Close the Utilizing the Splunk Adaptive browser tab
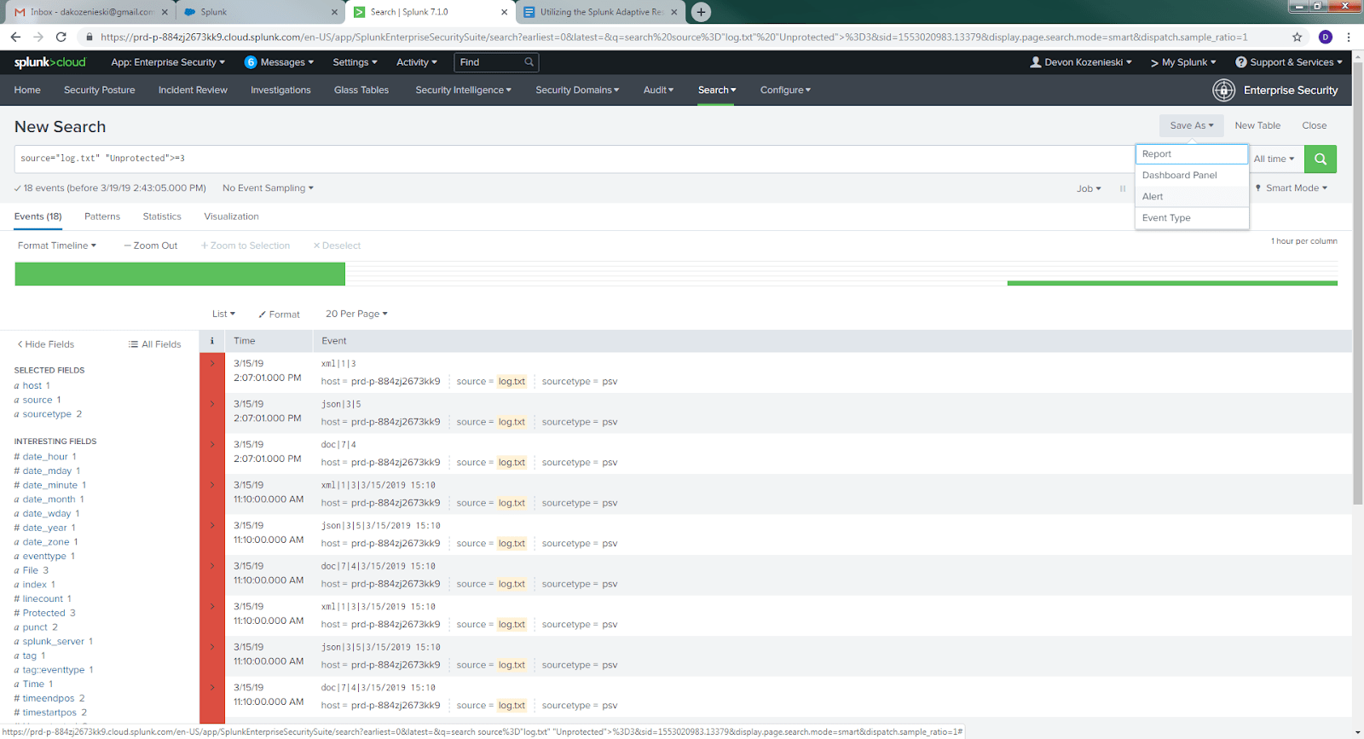This screenshot has width=1364, height=739. pos(674,12)
